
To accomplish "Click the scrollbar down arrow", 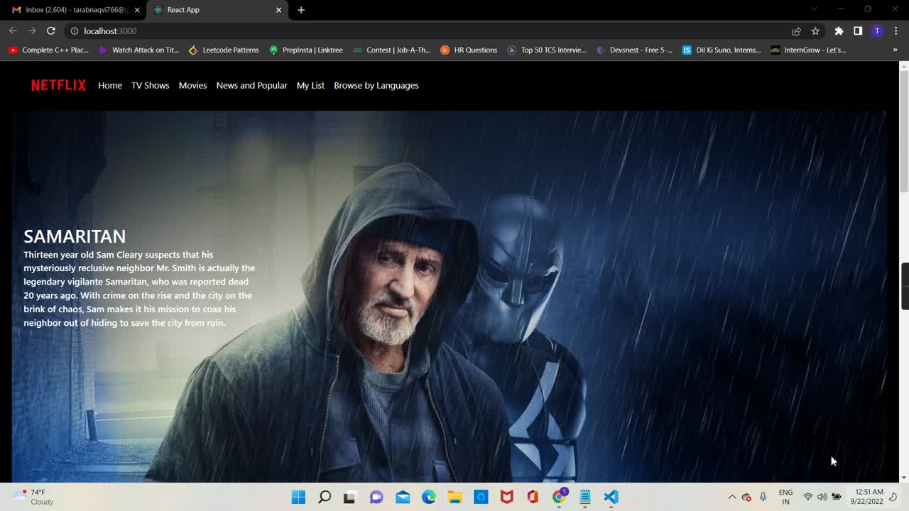I will pos(904,478).
